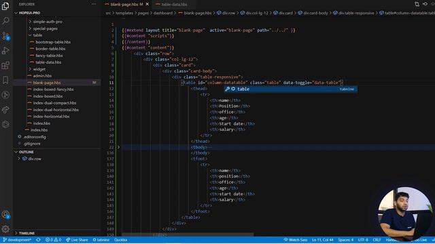Open the Extensions view icon
This screenshot has width=435, height=244.
click(x=5, y=66)
